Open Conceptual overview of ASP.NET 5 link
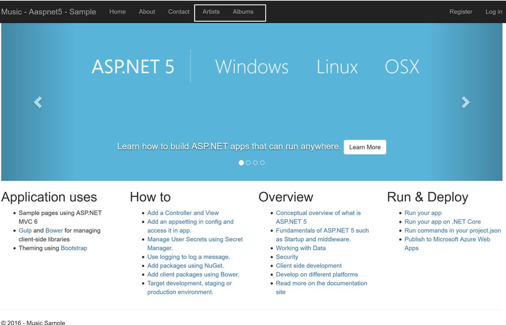The width and height of the screenshot is (506, 325). point(318,217)
